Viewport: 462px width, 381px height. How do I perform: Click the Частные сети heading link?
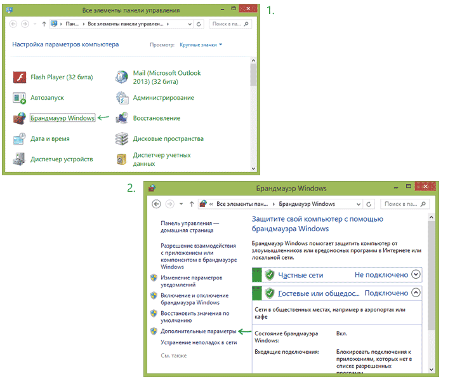[301, 275]
